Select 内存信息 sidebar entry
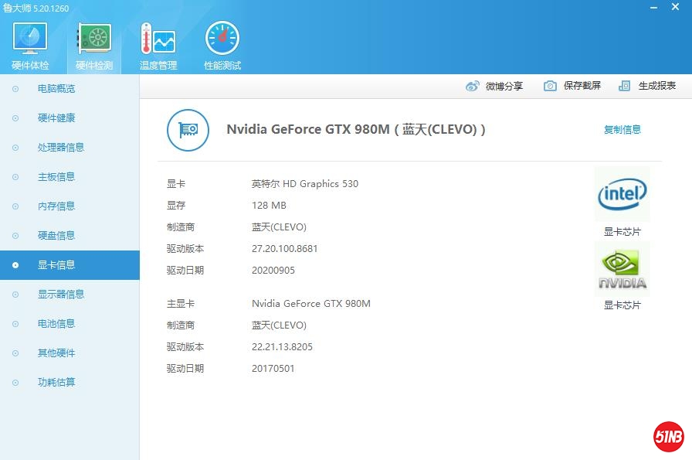The height and width of the screenshot is (460, 692). (x=56, y=206)
